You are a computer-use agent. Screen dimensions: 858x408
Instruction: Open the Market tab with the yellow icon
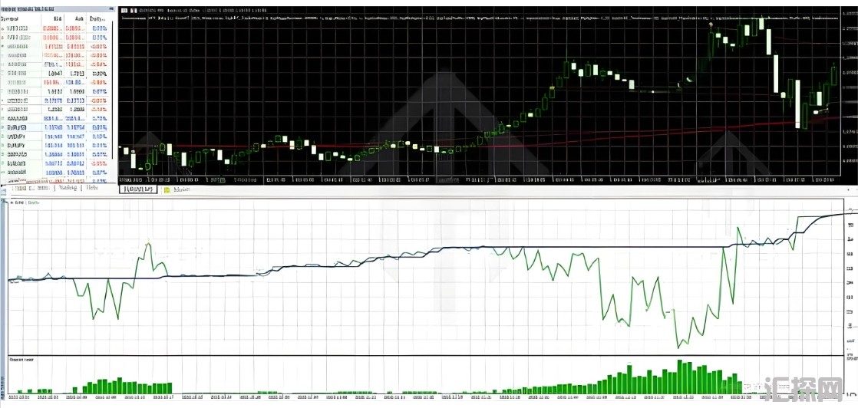[178, 189]
